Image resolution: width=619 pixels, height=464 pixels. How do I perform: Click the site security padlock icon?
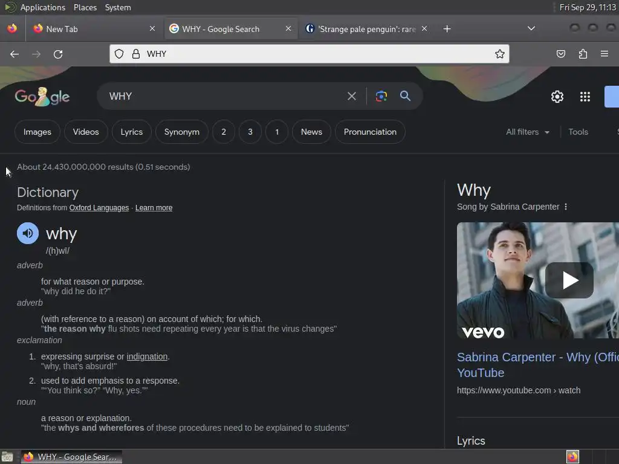click(x=136, y=54)
